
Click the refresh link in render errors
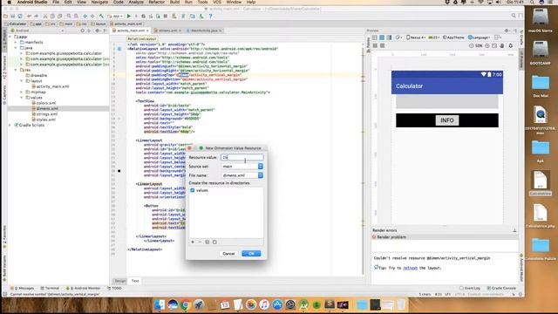[410, 268]
